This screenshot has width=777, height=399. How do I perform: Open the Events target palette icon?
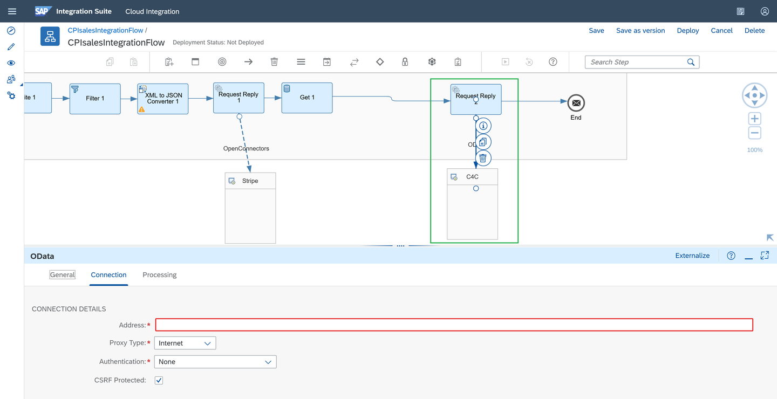222,62
